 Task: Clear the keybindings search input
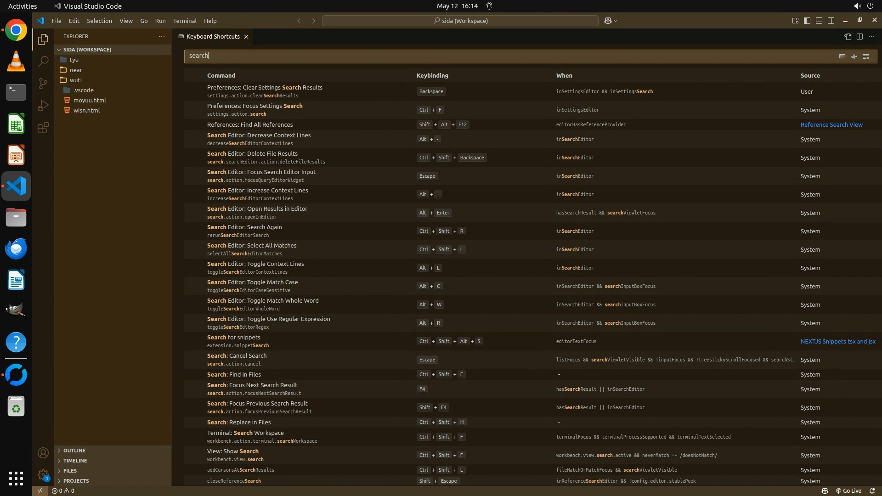tap(866, 56)
